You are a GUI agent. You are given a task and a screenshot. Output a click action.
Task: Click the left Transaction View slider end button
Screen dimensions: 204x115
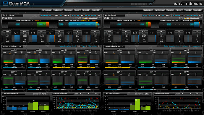(95, 94)
